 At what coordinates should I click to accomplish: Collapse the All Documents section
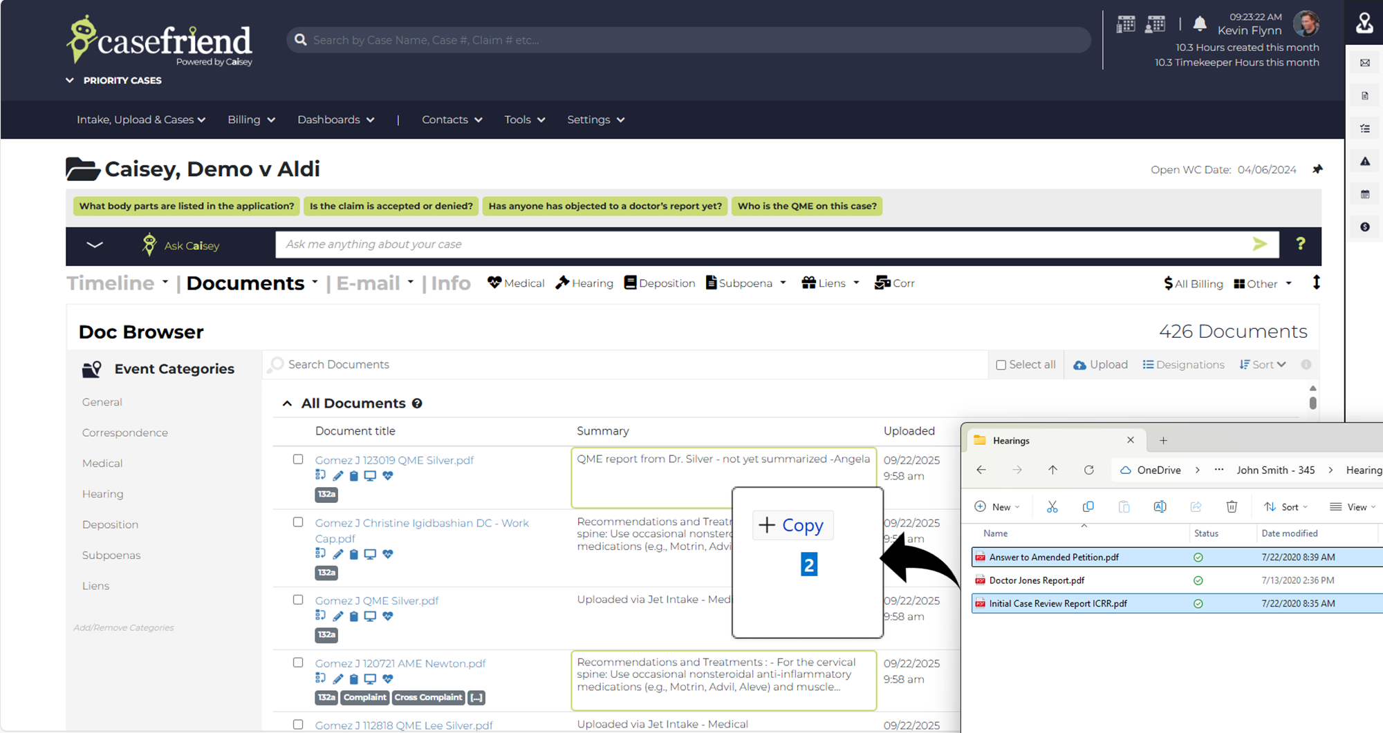[x=287, y=403]
